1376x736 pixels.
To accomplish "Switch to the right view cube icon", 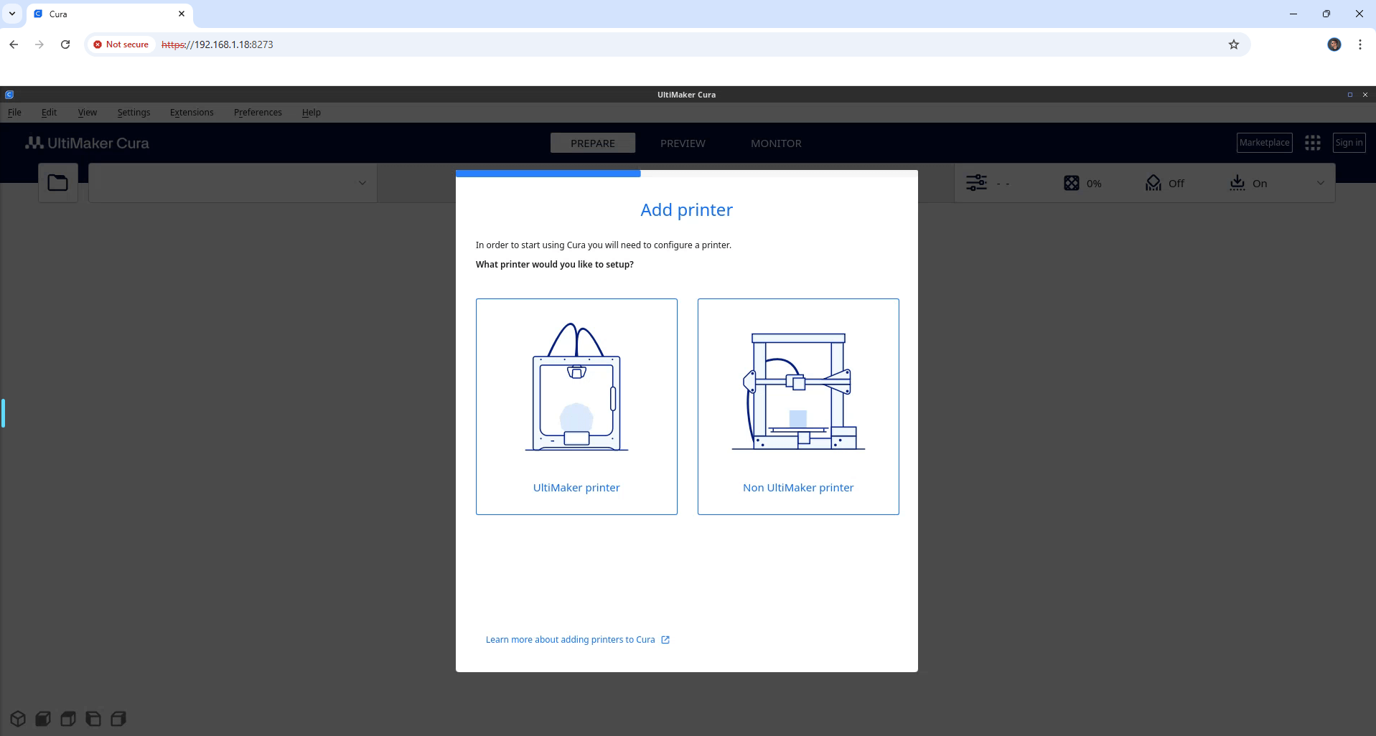I will pos(118,718).
